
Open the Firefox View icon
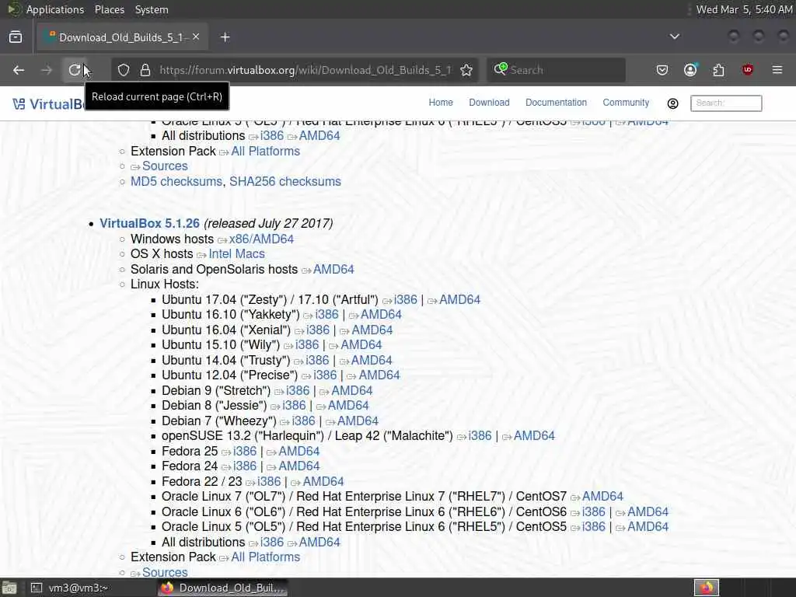(x=16, y=37)
